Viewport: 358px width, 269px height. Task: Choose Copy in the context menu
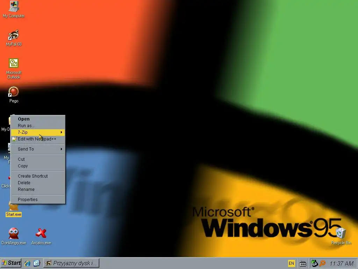click(x=38, y=166)
